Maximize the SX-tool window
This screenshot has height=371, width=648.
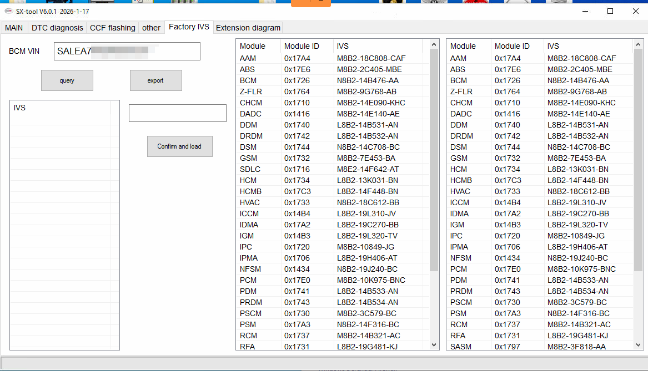[610, 11]
